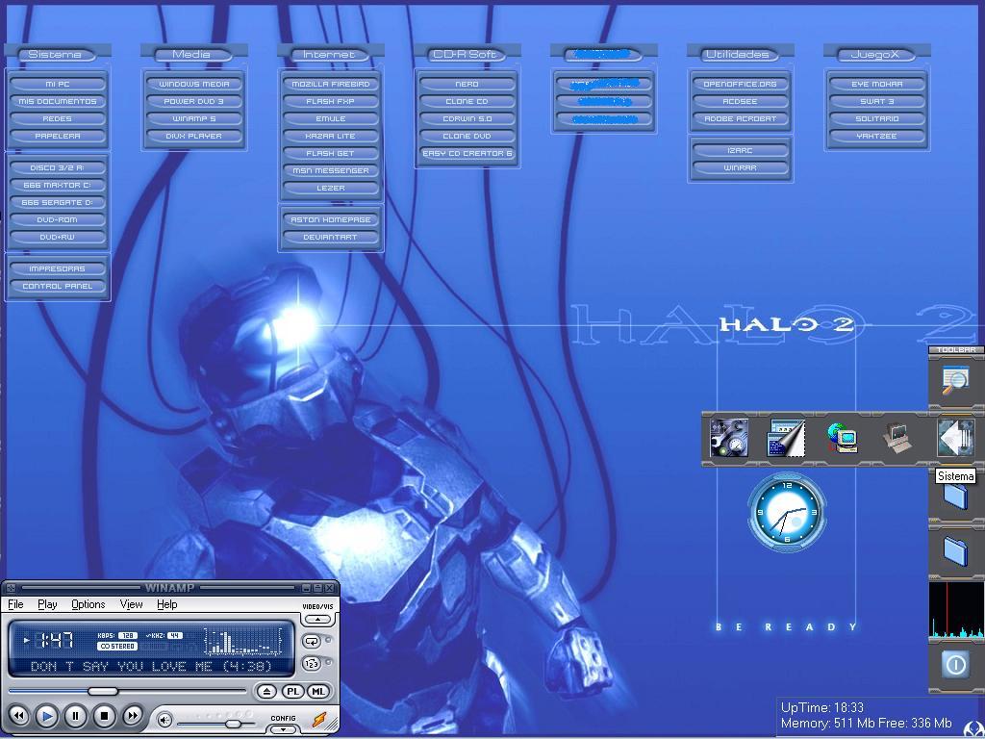The image size is (985, 739).
Task: Launch Windows Media from the Media panel
Action: [194, 84]
